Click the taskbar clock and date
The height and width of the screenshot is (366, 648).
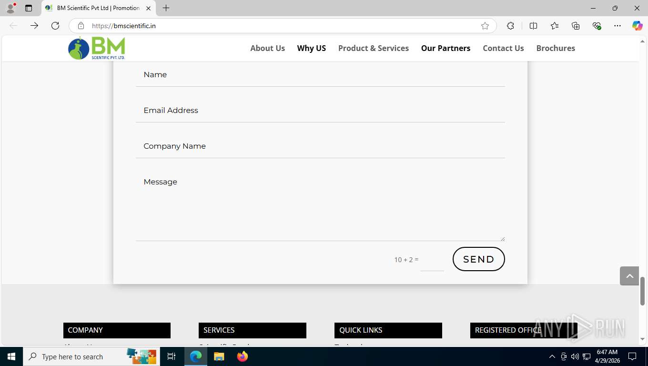click(x=607, y=356)
